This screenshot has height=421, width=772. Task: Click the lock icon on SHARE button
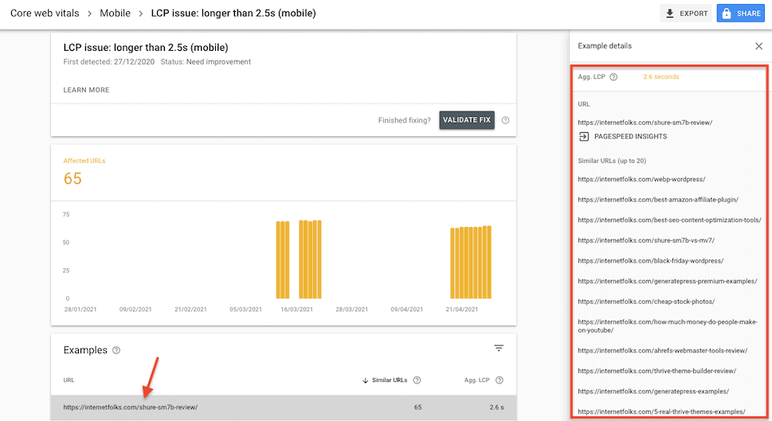pyautogui.click(x=727, y=14)
